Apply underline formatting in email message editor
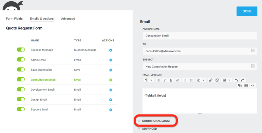This screenshot has height=133, width=262. tap(171, 80)
